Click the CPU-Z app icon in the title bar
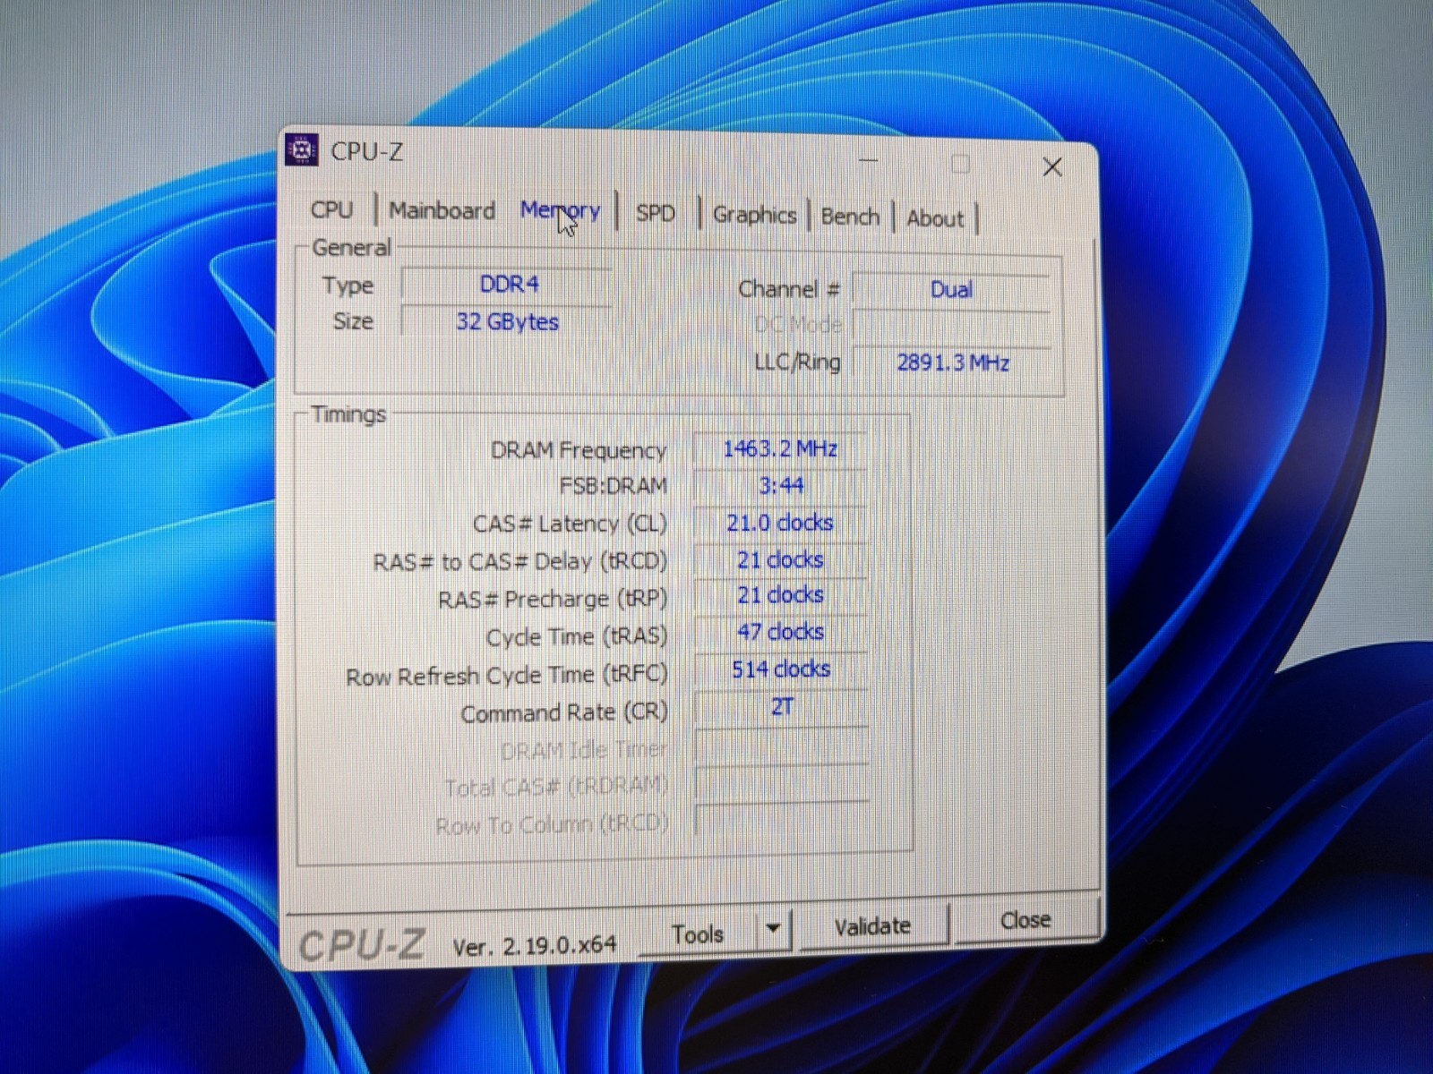Screen dimensions: 1433x1074 302,149
